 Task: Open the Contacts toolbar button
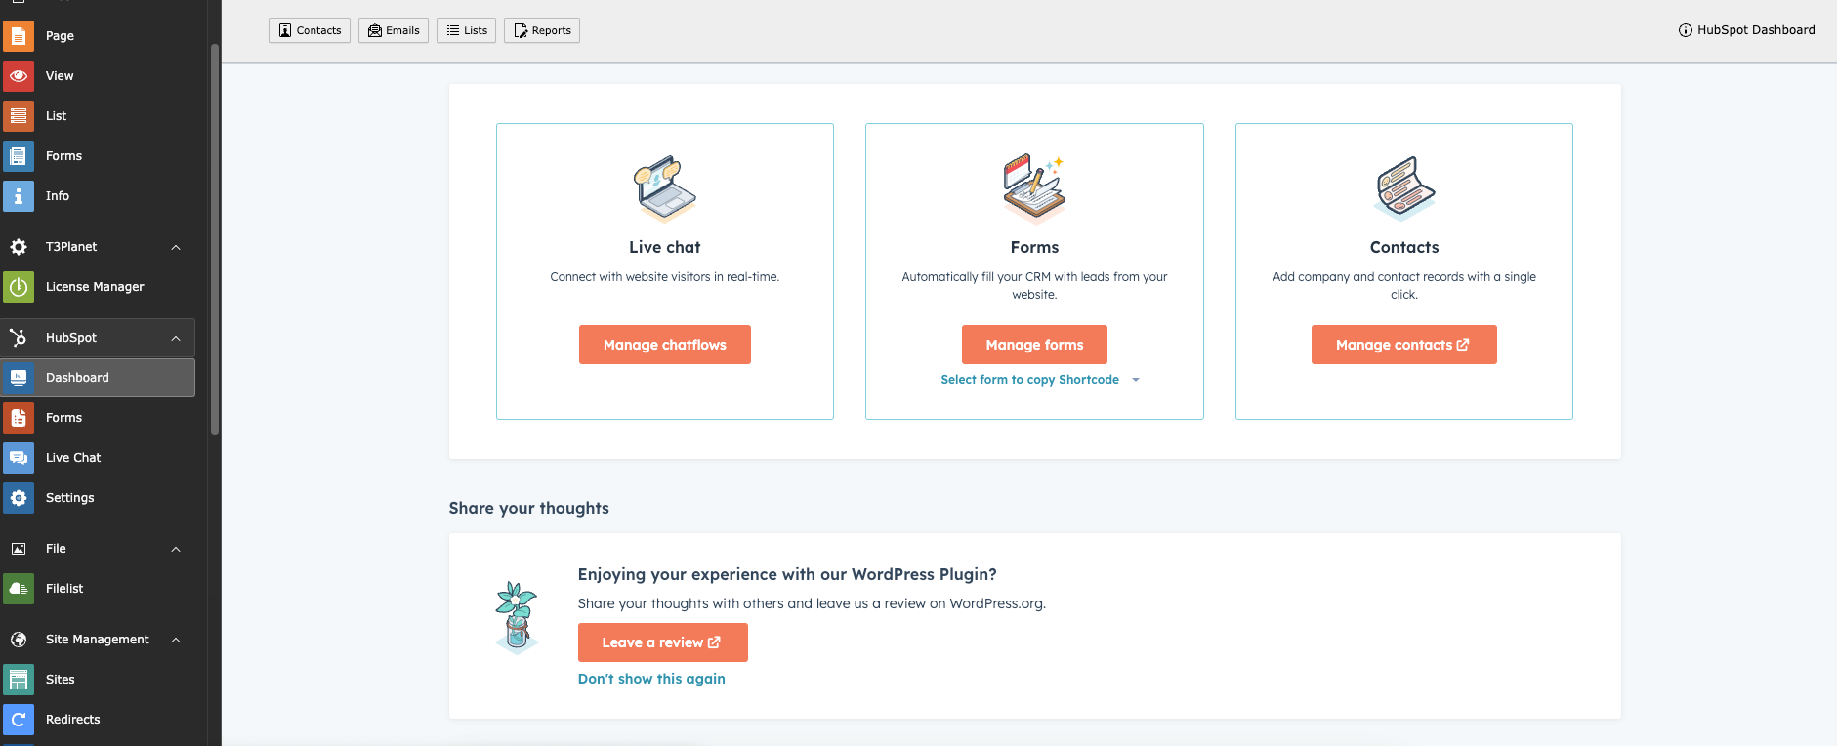310,30
